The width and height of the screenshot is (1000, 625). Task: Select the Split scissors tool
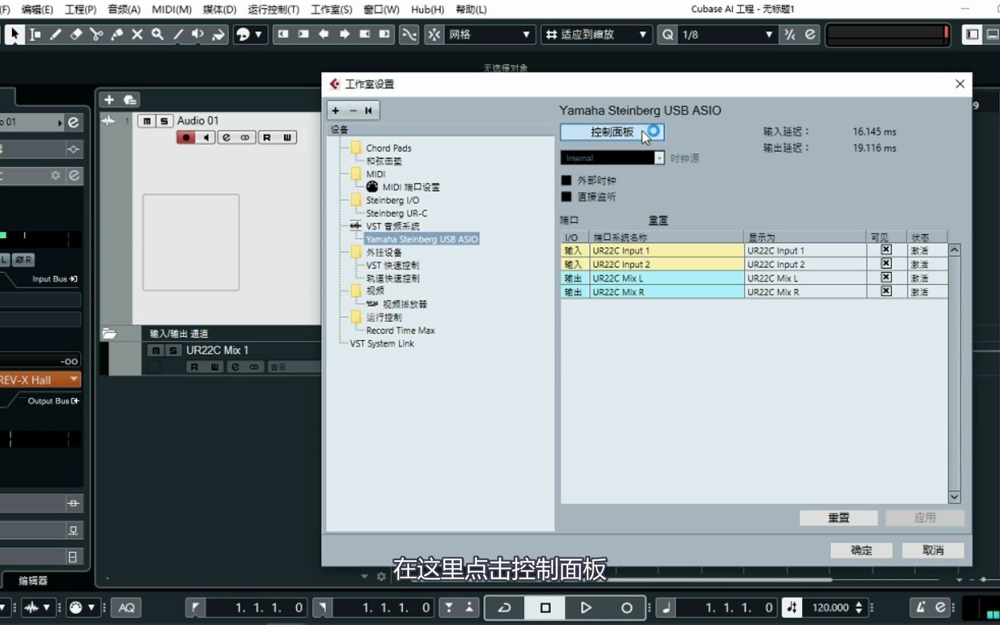[96, 34]
